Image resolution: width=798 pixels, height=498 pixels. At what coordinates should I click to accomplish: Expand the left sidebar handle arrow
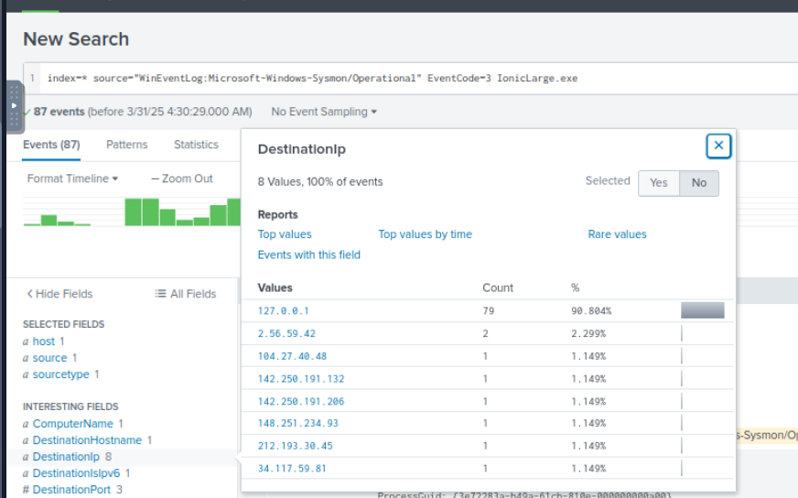[x=14, y=106]
